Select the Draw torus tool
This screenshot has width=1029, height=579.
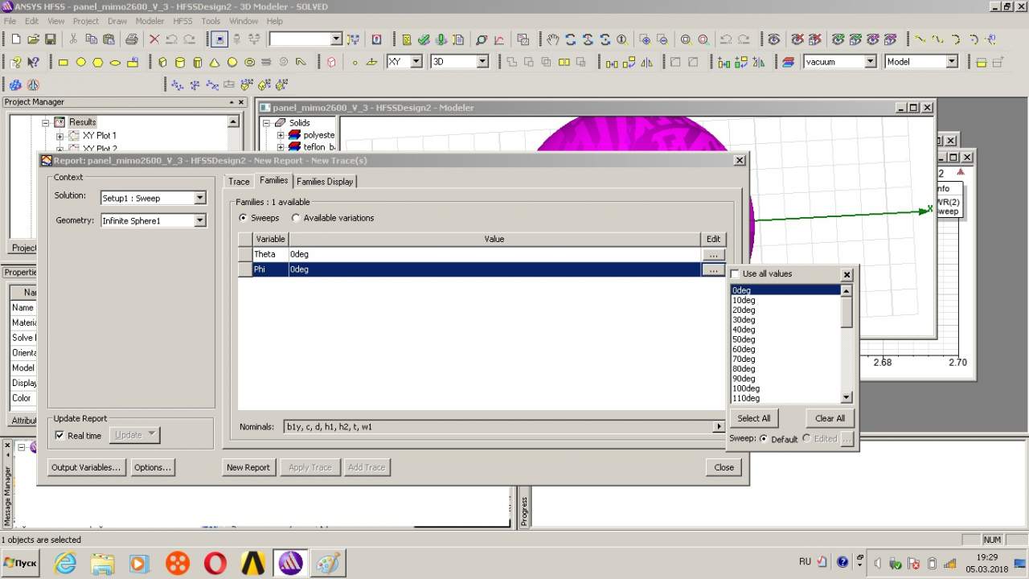(x=250, y=62)
